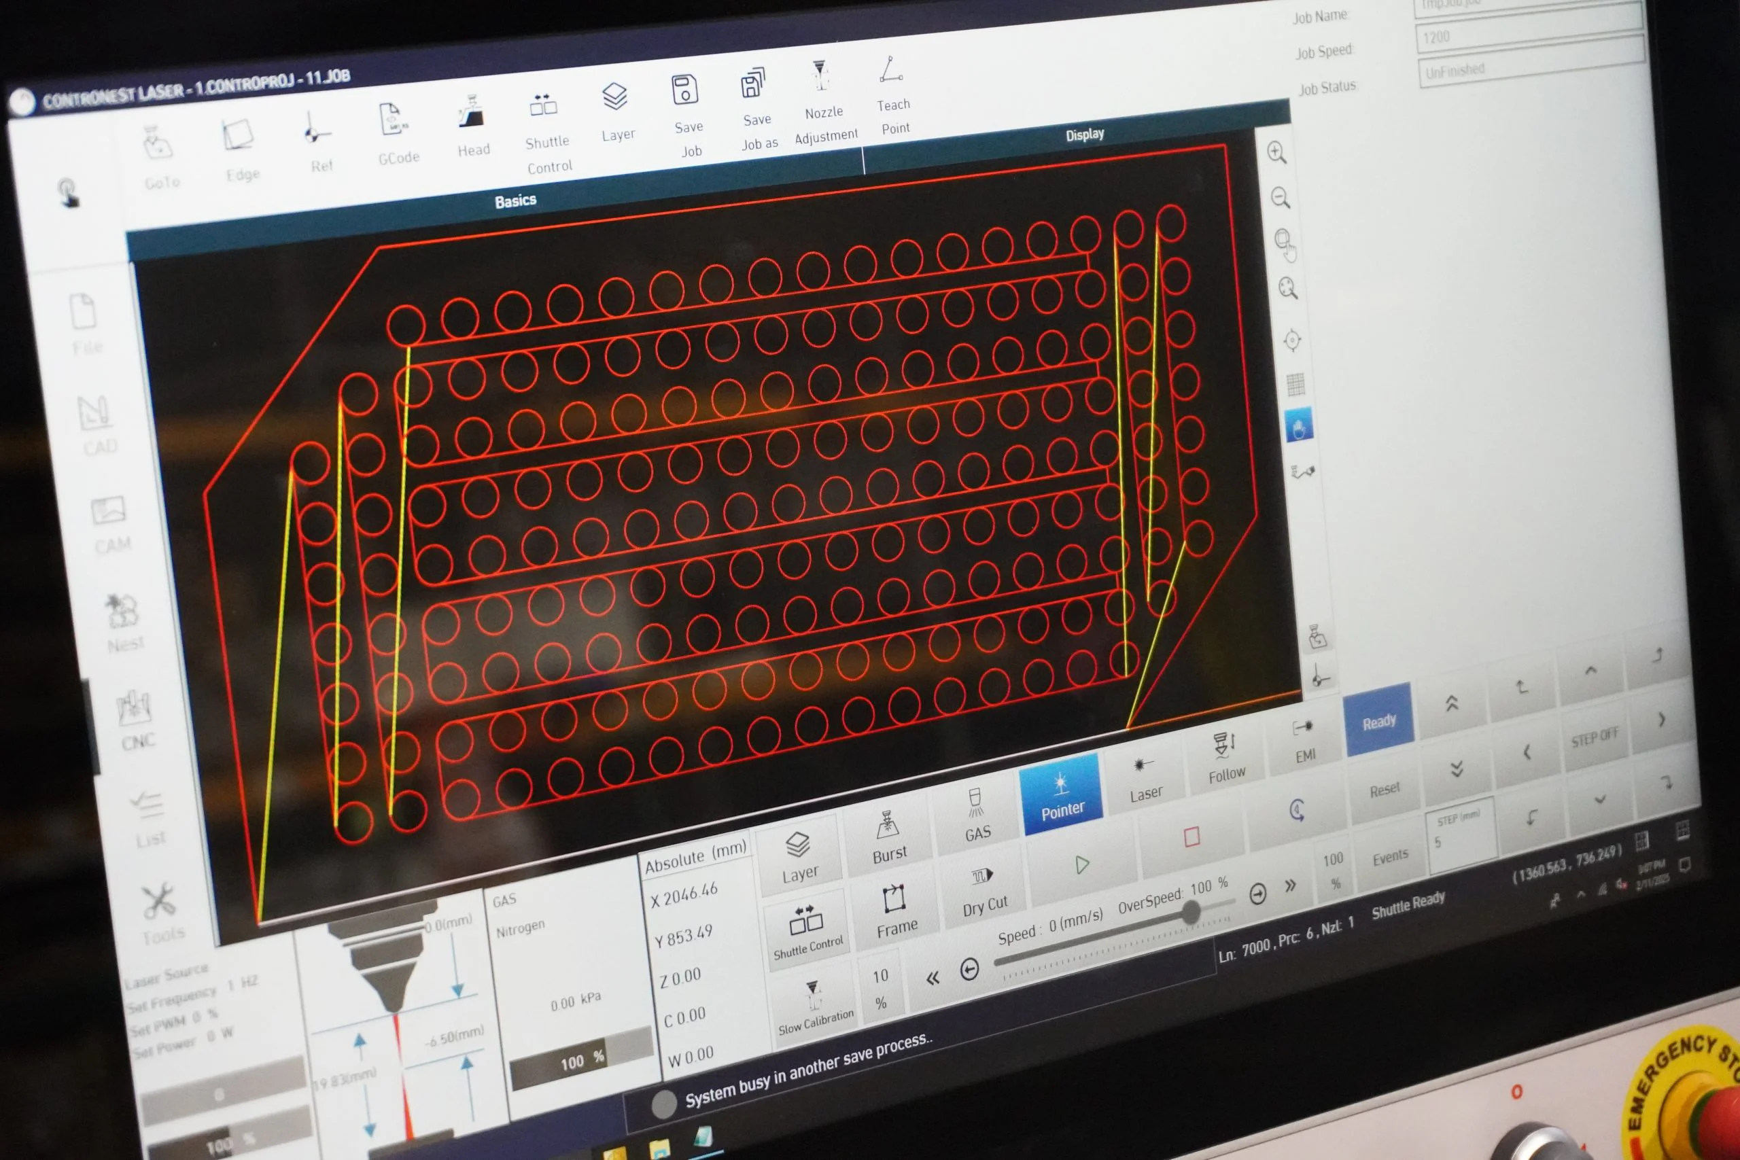Run the Frame outline function

pyautogui.click(x=896, y=911)
